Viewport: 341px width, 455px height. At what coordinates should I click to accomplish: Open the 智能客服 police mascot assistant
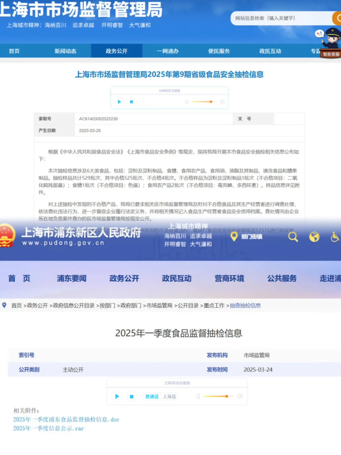[x=330, y=43]
